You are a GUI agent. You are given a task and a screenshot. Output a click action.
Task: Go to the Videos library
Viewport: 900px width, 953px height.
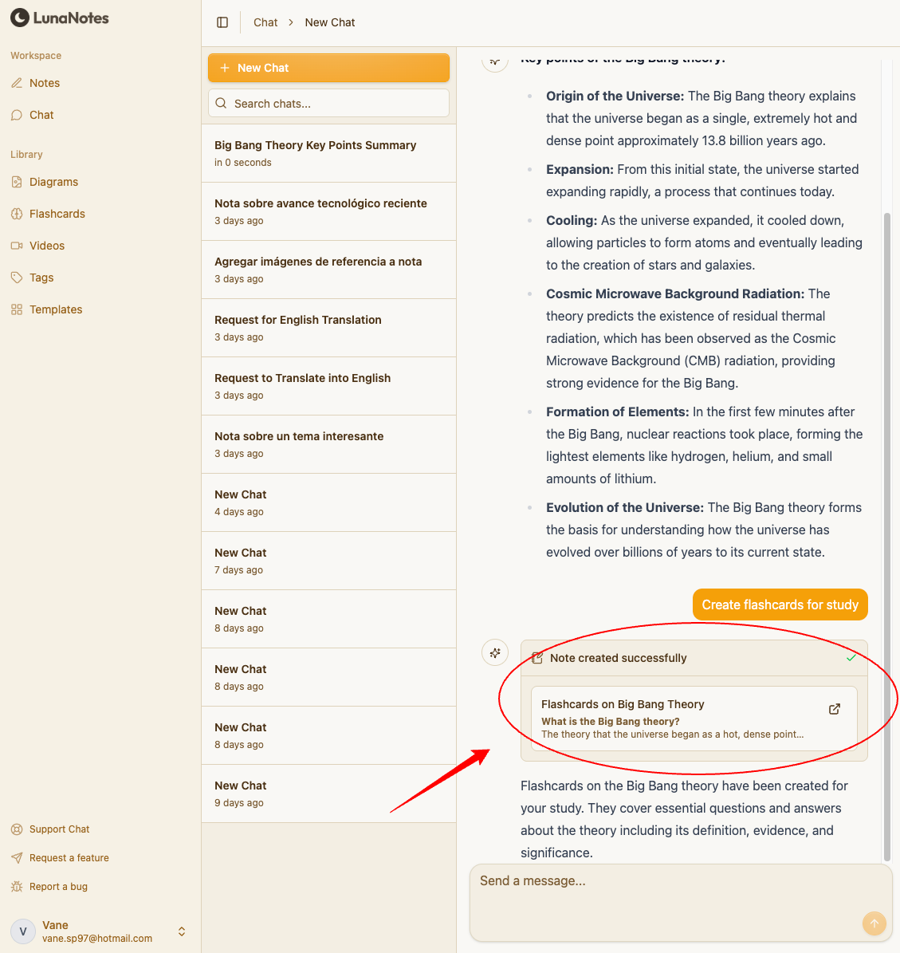(46, 246)
